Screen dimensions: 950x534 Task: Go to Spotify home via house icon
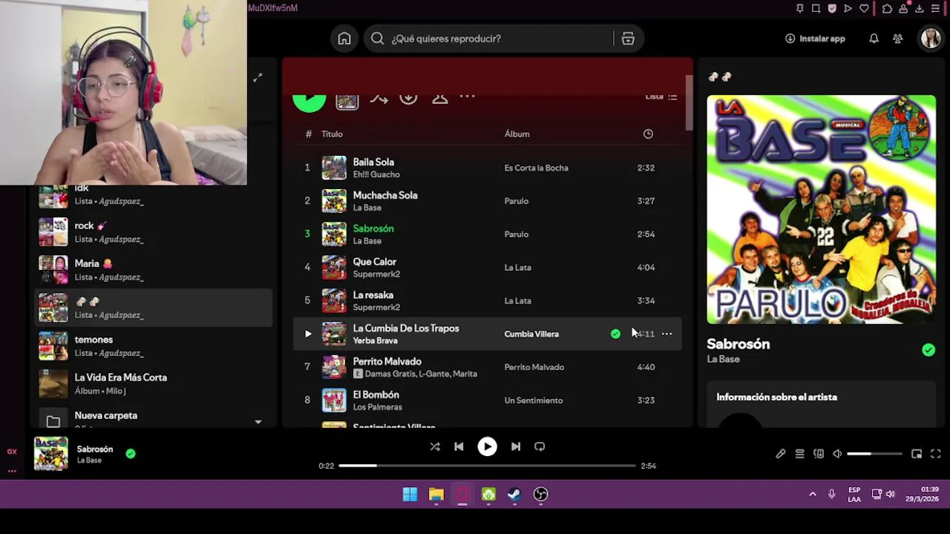tap(344, 39)
